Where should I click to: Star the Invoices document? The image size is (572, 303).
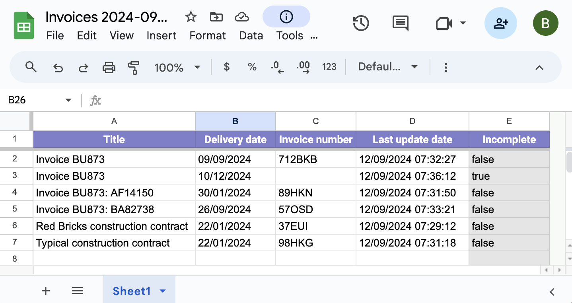[x=191, y=17]
